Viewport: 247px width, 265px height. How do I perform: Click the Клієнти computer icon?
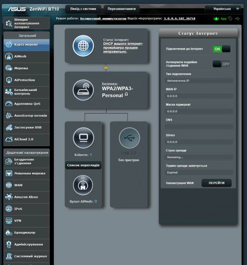coord(83,138)
